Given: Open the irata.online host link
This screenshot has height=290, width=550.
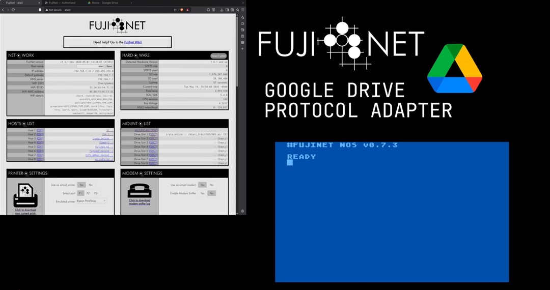Looking at the screenshot, I should click(102, 139).
